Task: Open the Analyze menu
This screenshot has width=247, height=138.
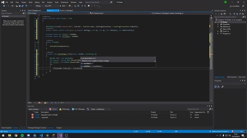Action: click(50, 2)
